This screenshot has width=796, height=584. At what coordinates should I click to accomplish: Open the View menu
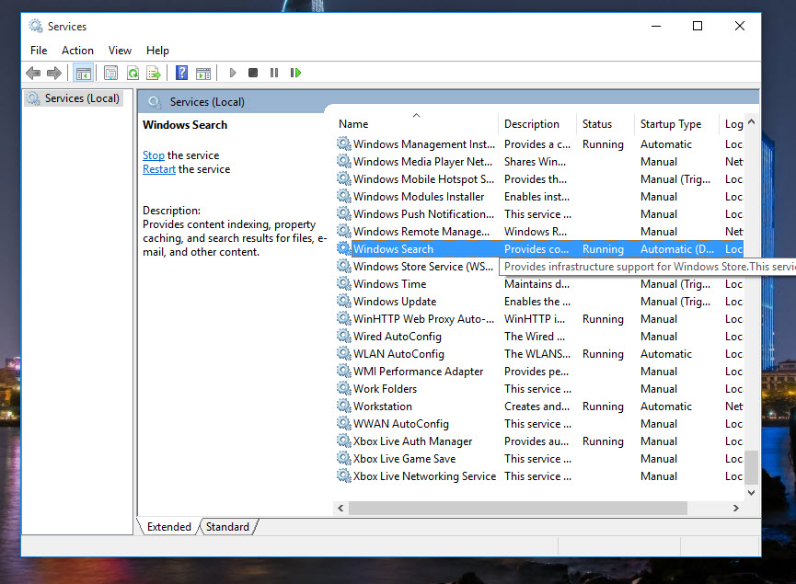point(120,51)
